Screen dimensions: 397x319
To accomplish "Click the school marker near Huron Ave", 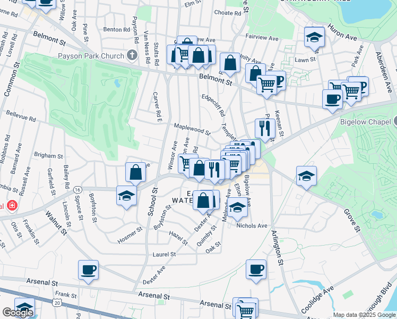I will tap(315, 37).
